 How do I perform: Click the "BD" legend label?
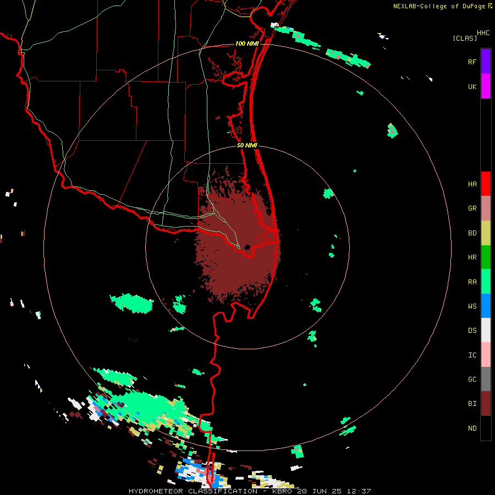[472, 233]
